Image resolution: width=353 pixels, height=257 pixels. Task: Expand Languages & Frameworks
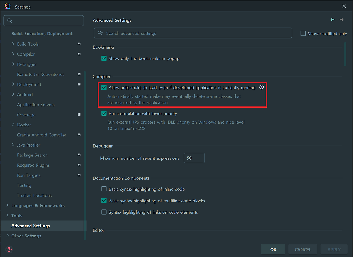pyautogui.click(x=7, y=205)
